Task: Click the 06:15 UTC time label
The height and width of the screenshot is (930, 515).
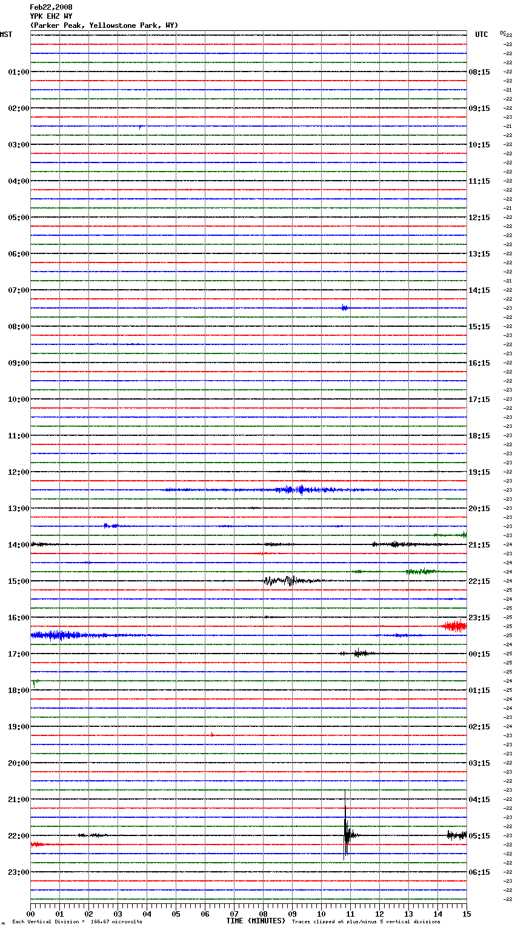Action: click(479, 872)
